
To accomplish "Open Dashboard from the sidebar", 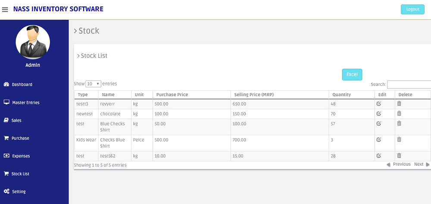I will click(22, 85).
